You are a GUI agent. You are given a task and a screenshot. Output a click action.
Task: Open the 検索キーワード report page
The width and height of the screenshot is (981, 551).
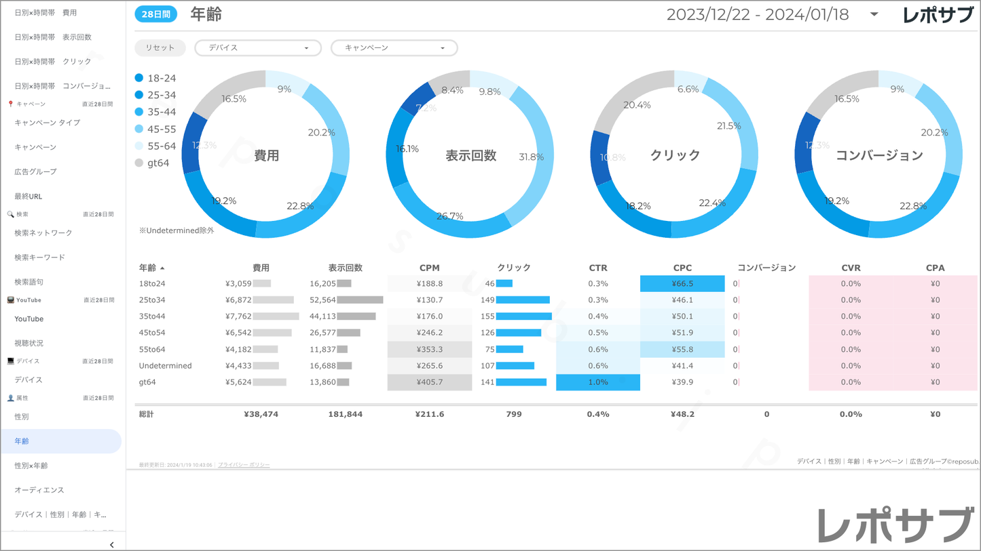tap(40, 258)
